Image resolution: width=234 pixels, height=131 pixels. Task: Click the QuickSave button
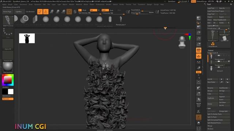(x=172, y=1)
